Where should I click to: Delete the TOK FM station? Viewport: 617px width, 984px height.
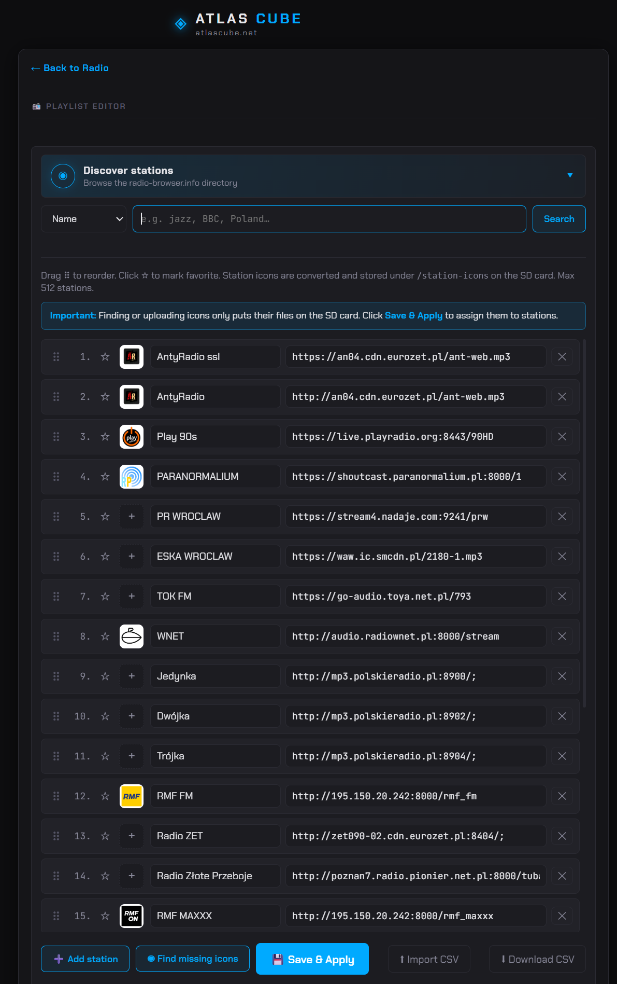point(562,597)
